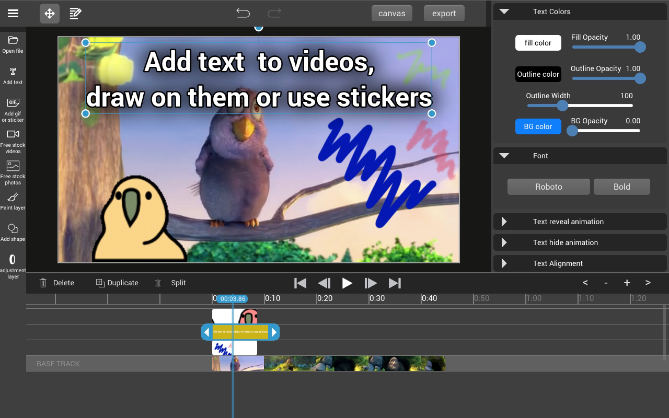Viewport: 669px width, 418px height.
Task: Add shape from sidebar
Action: coord(13,233)
